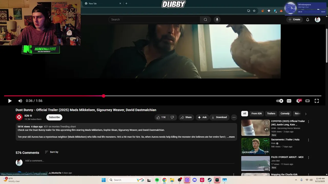Show hidden system tray icons chevron
Screen dimensions: 328x184
296,180
